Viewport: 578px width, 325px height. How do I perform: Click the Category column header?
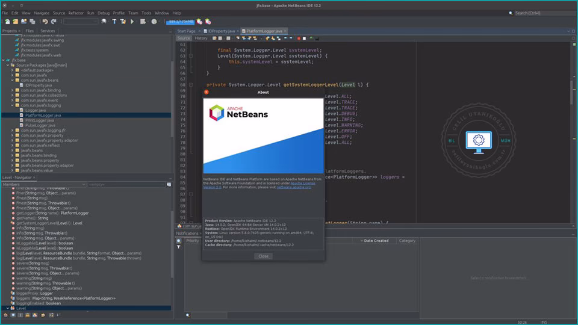pyautogui.click(x=407, y=241)
